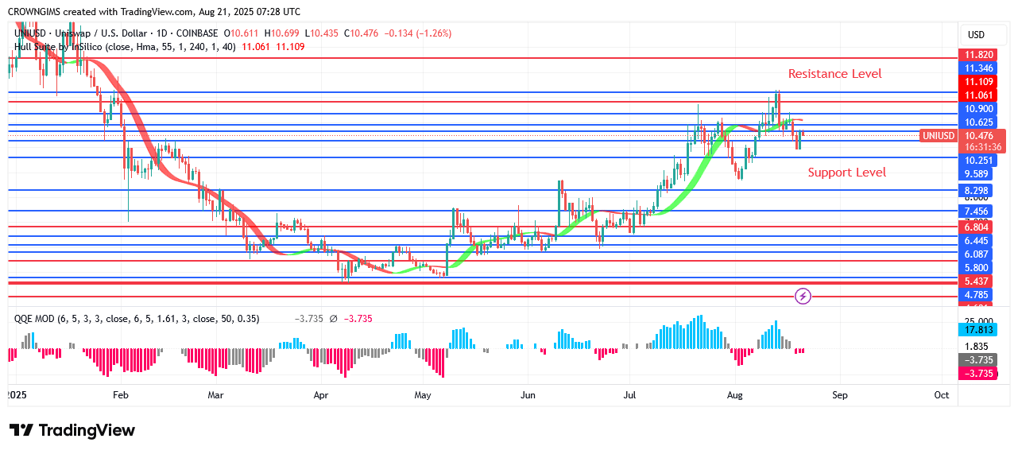Click the 10.900 price label

pyautogui.click(x=977, y=109)
